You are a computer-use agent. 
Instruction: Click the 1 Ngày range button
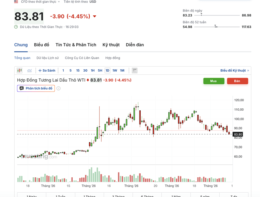click(x=32, y=195)
